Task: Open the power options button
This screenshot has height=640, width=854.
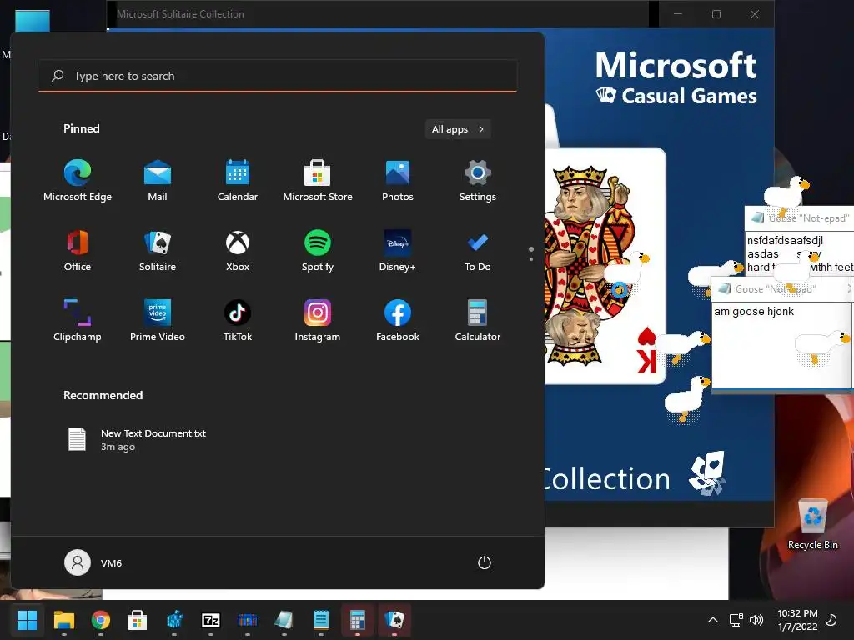Action: click(x=485, y=562)
